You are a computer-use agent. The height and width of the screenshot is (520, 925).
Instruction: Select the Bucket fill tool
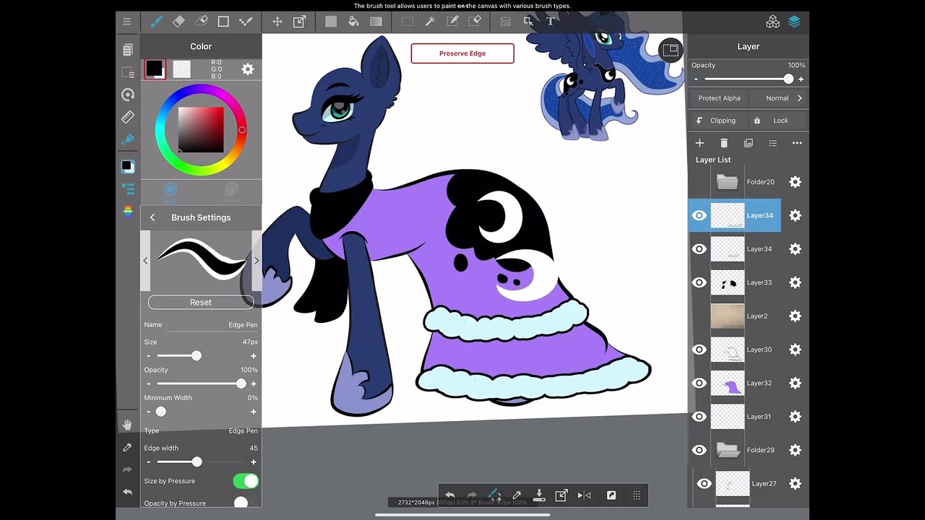point(353,22)
